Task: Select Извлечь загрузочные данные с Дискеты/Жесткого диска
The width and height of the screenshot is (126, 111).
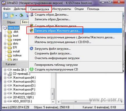Action: pyautogui.click(x=76, y=37)
